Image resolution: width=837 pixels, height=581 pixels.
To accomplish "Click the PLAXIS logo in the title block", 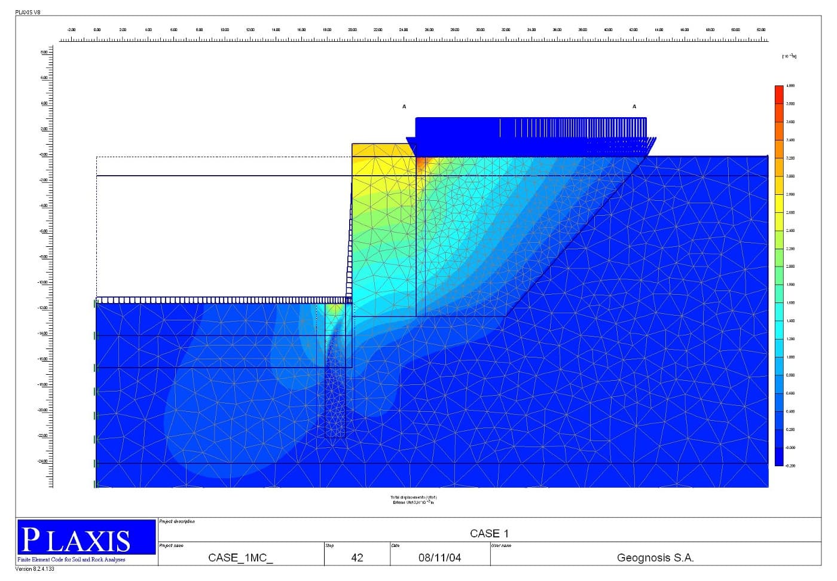I will (87, 537).
